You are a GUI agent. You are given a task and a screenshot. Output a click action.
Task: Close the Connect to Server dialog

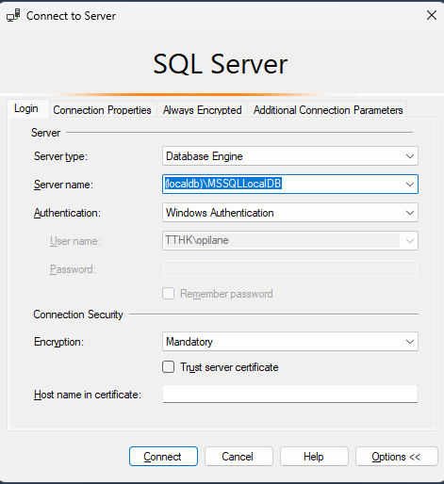[x=432, y=15]
